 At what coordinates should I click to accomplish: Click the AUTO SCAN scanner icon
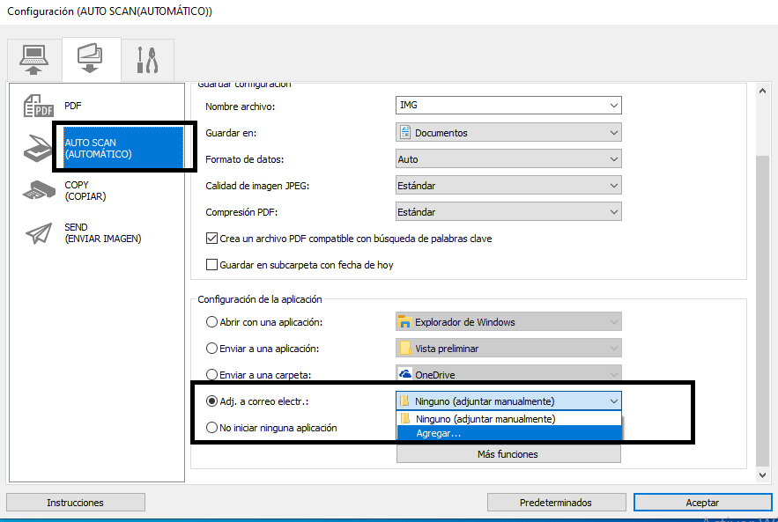coord(38,148)
